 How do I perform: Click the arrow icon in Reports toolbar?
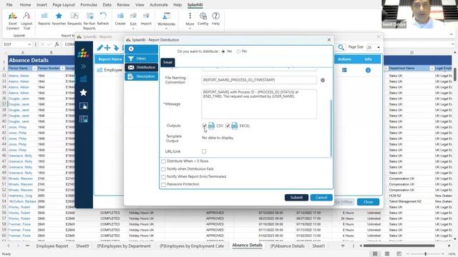tap(116, 48)
